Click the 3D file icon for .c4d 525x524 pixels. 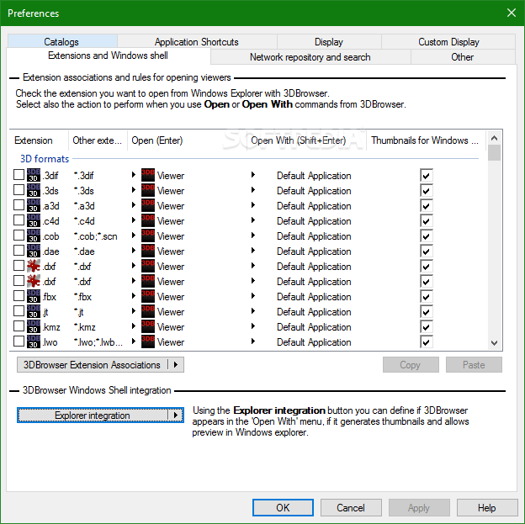34,220
